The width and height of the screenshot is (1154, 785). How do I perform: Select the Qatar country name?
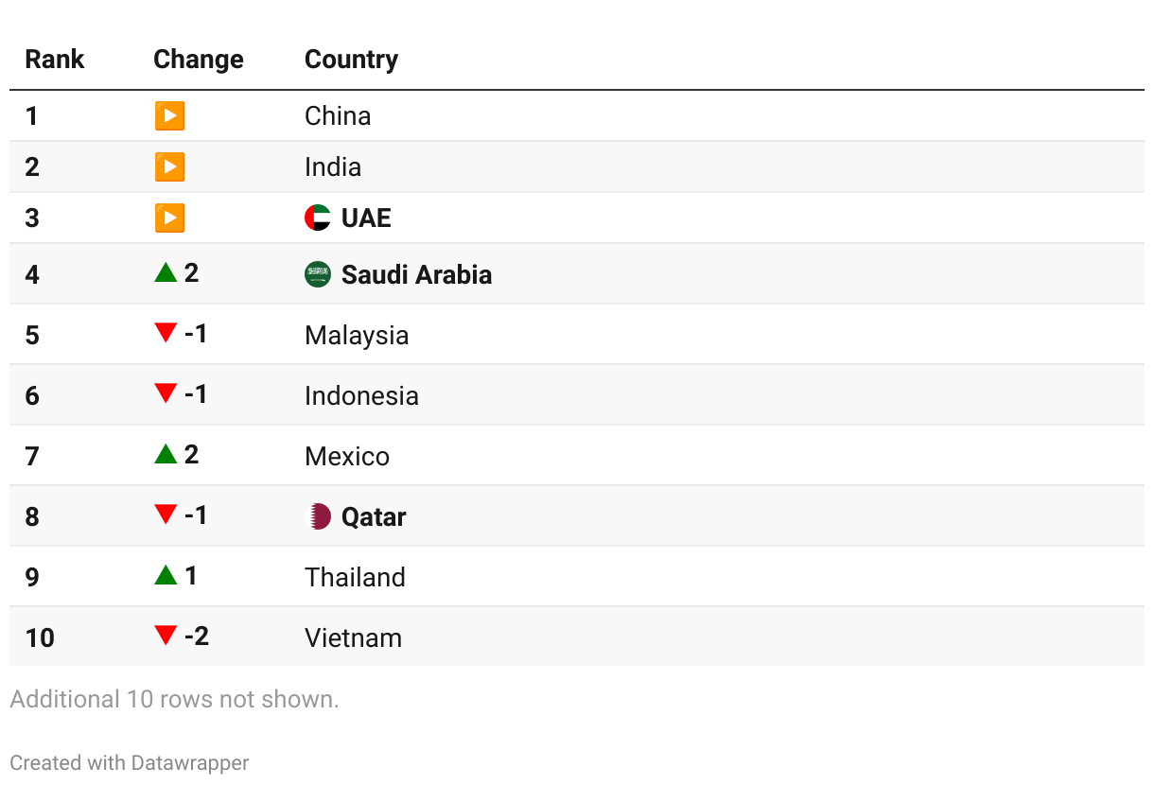click(x=374, y=517)
